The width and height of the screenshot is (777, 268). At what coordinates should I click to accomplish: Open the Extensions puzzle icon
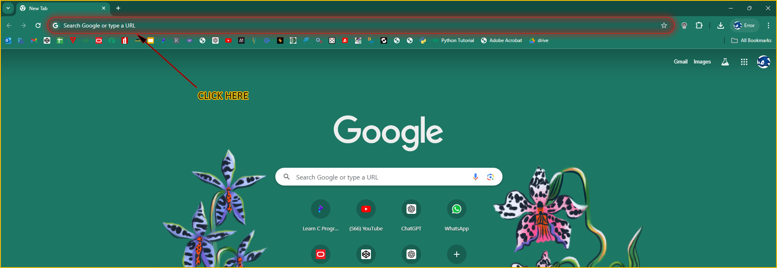(x=699, y=25)
